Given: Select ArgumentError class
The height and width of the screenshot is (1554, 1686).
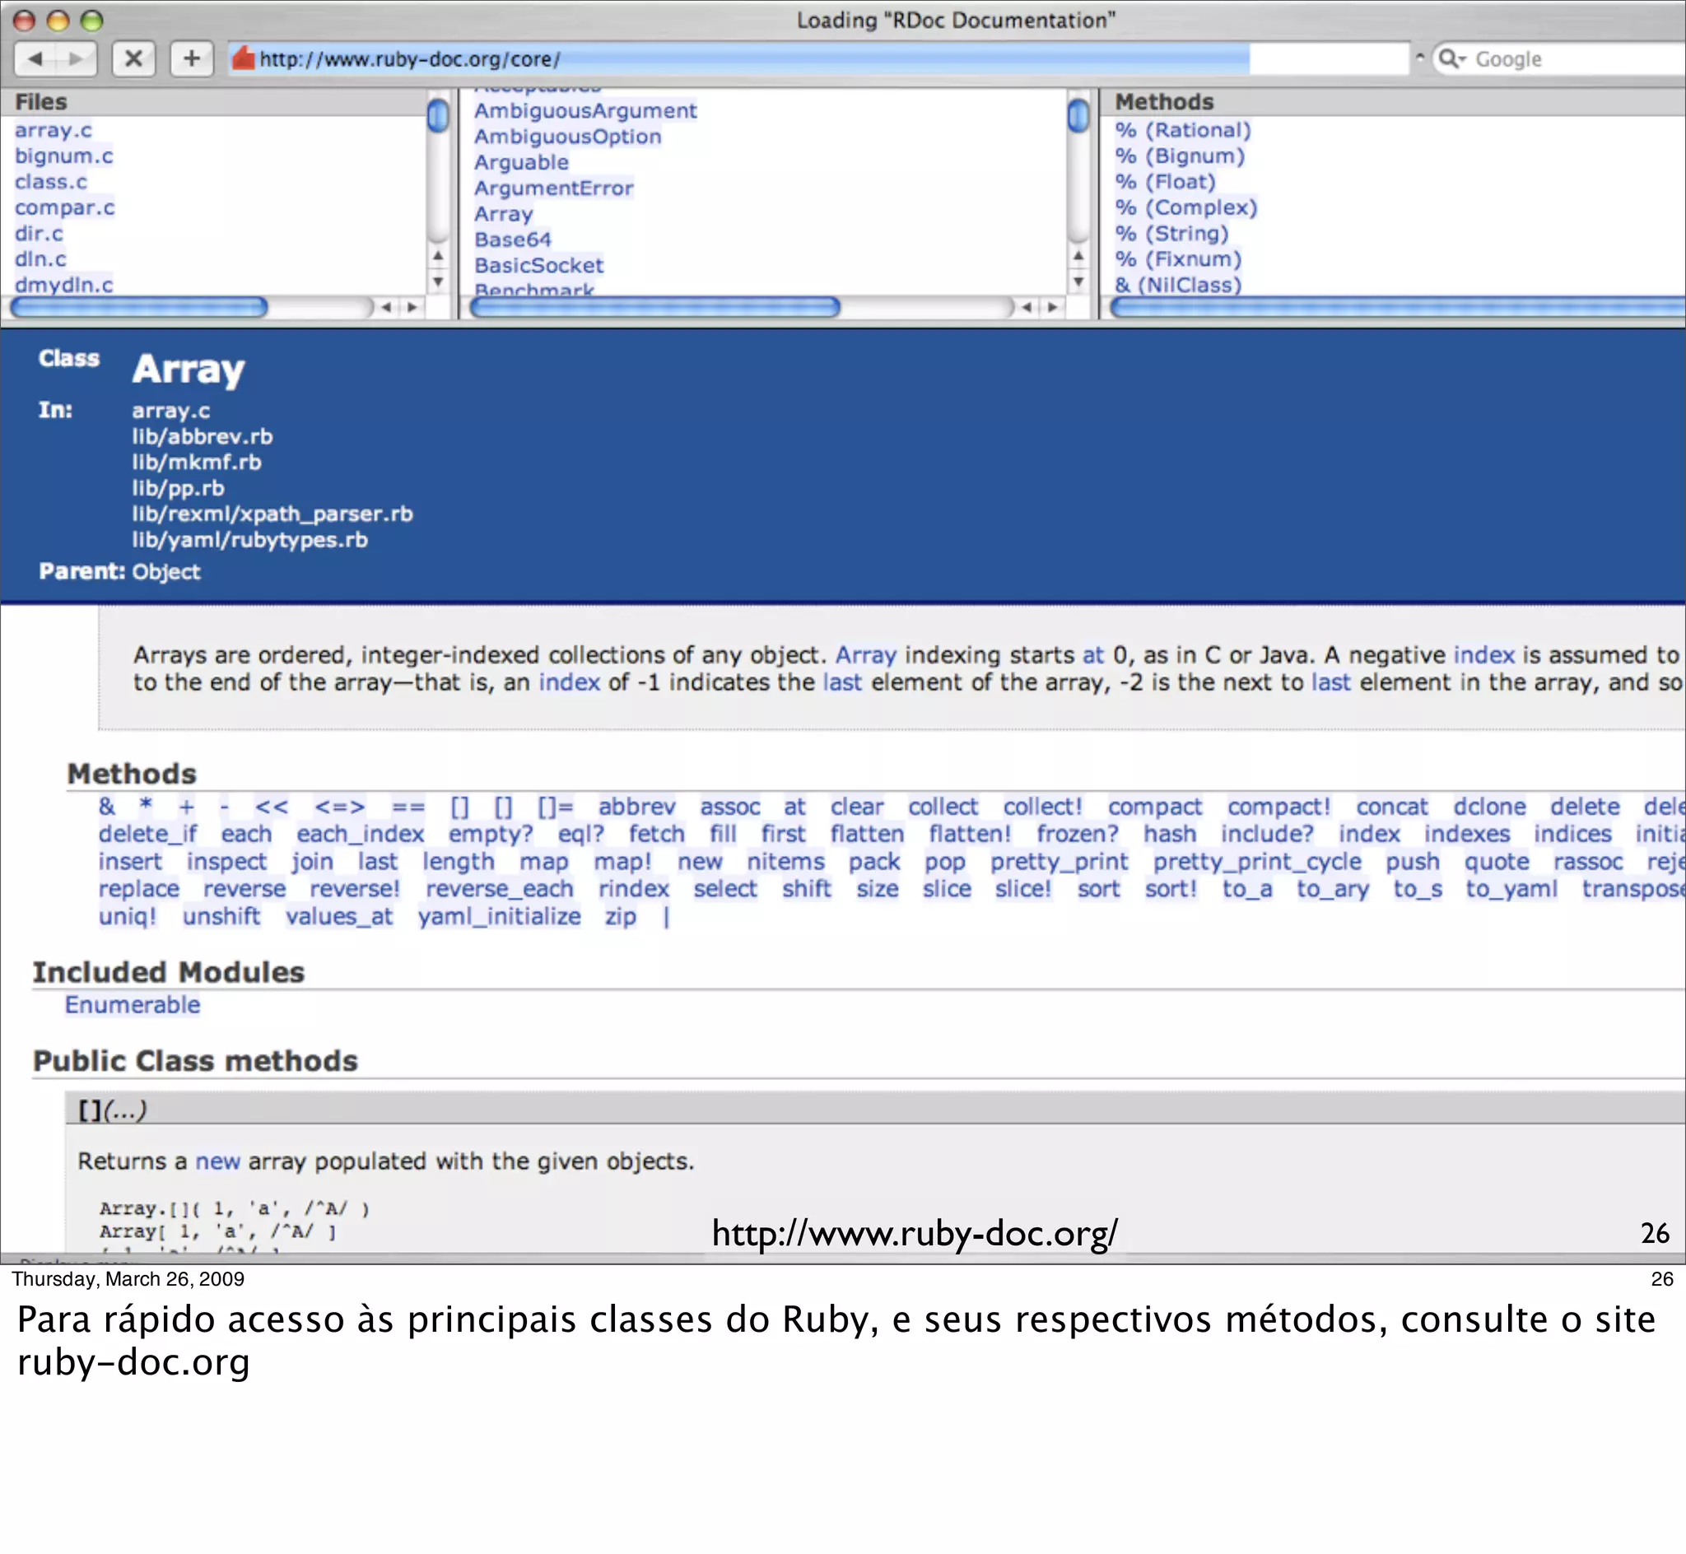Looking at the screenshot, I should coord(553,188).
